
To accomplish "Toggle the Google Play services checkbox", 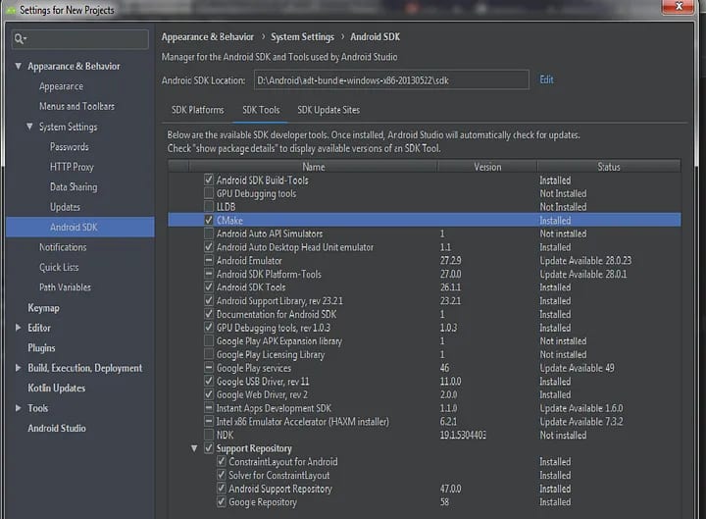I will (209, 367).
